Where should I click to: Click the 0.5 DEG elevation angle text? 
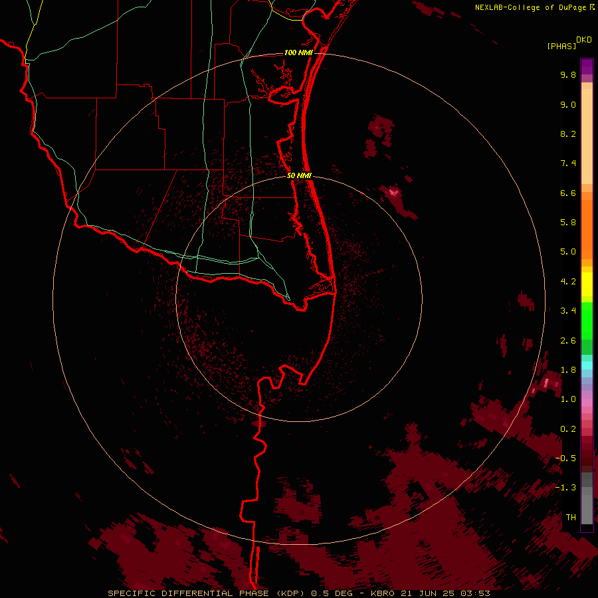point(332,593)
